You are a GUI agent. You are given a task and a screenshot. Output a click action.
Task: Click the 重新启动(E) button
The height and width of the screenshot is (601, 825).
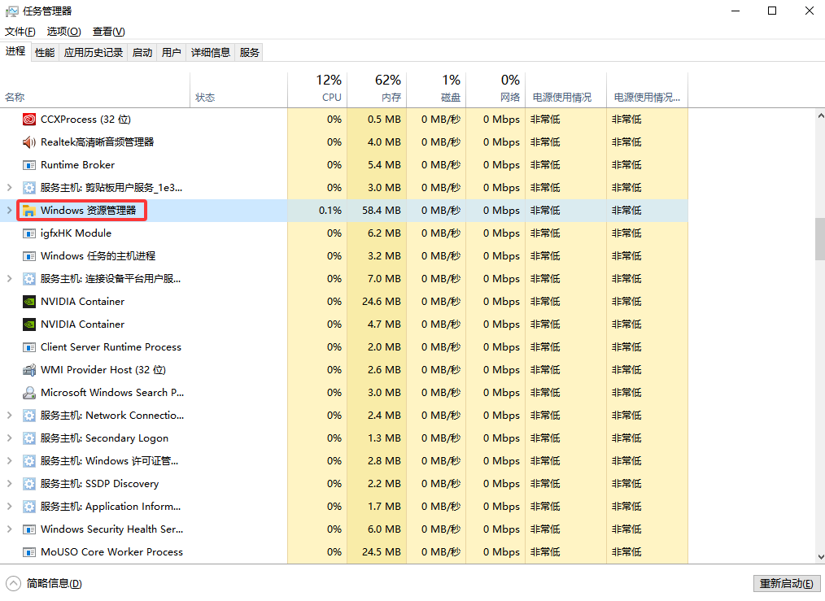pos(787,584)
